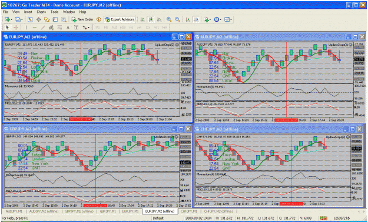Switch to the CHFJPY,M1 chart tab
The width and height of the screenshot is (368, 222).
coord(188,211)
